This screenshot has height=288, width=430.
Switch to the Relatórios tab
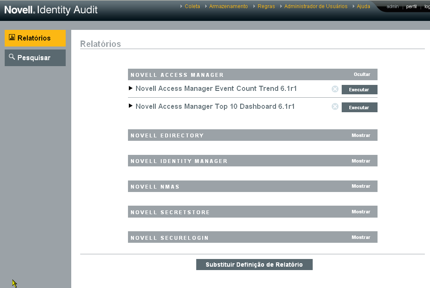click(35, 38)
